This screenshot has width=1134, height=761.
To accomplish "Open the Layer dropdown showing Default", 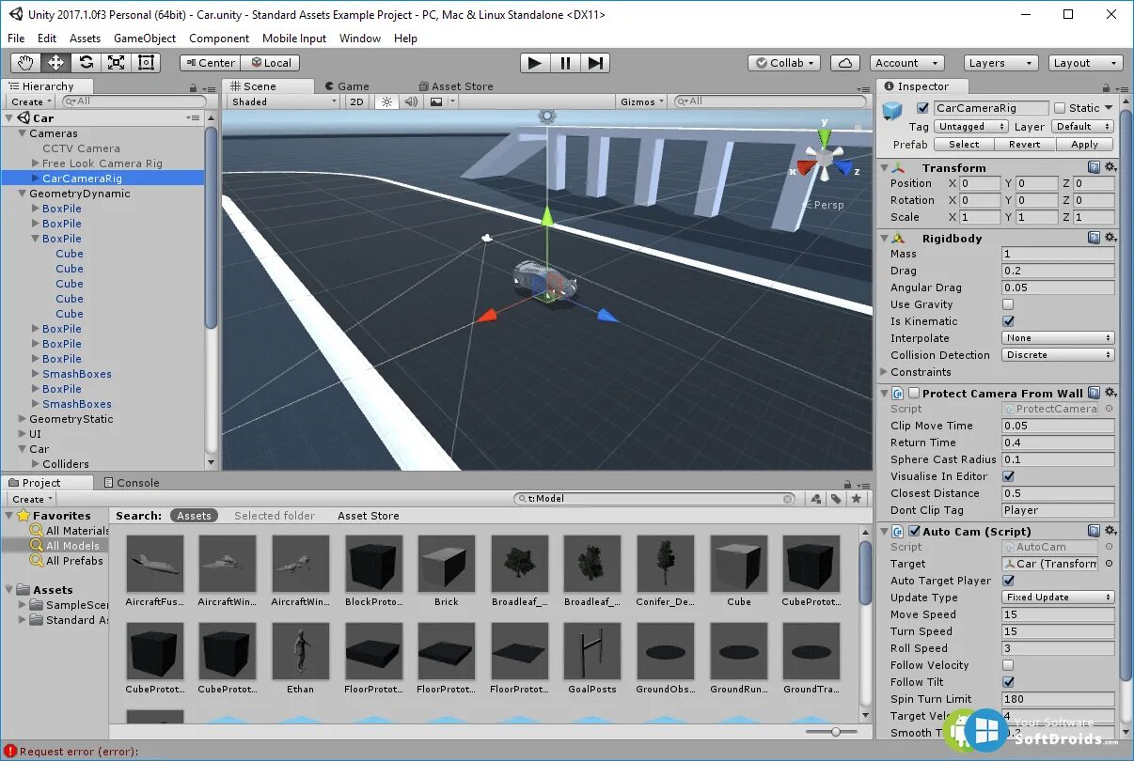I will click(1080, 126).
